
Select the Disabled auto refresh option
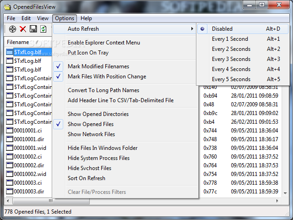pos(243,29)
